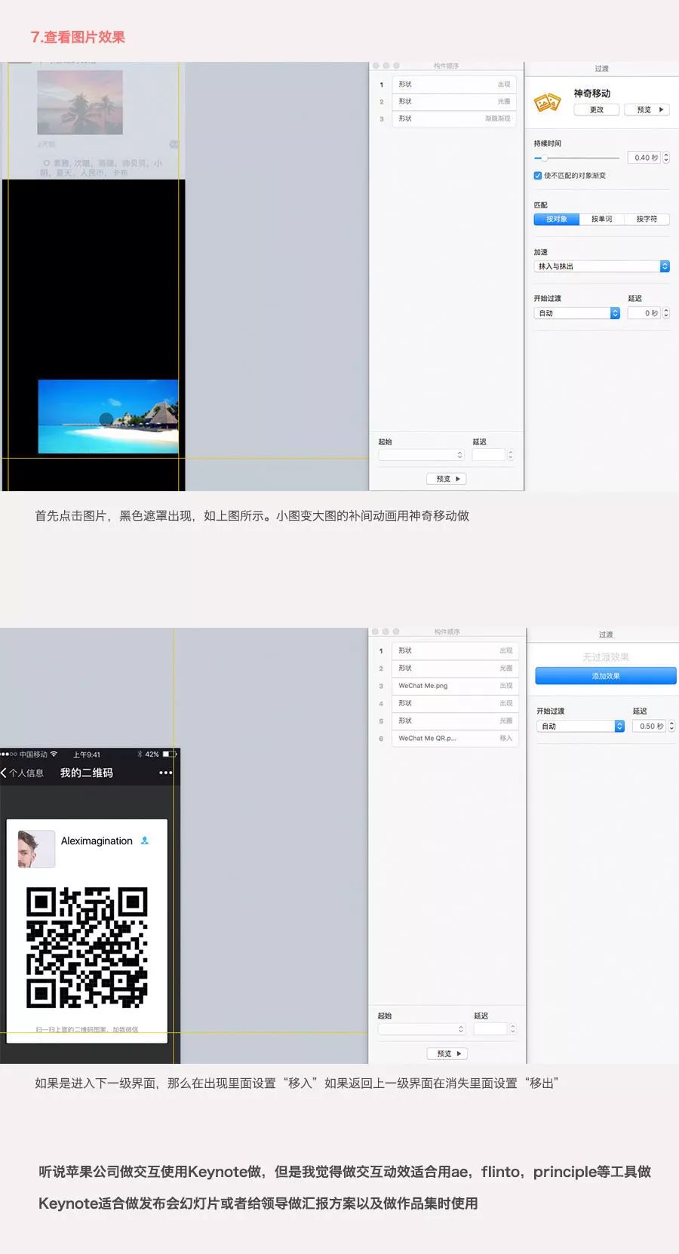The height and width of the screenshot is (1254, 679).
Task: Click the 0.50 秒 delay field
Action: click(649, 726)
